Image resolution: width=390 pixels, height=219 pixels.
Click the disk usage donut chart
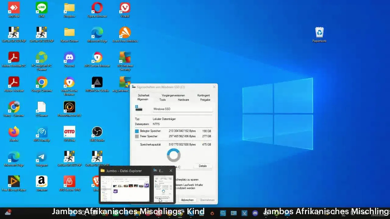tap(174, 155)
